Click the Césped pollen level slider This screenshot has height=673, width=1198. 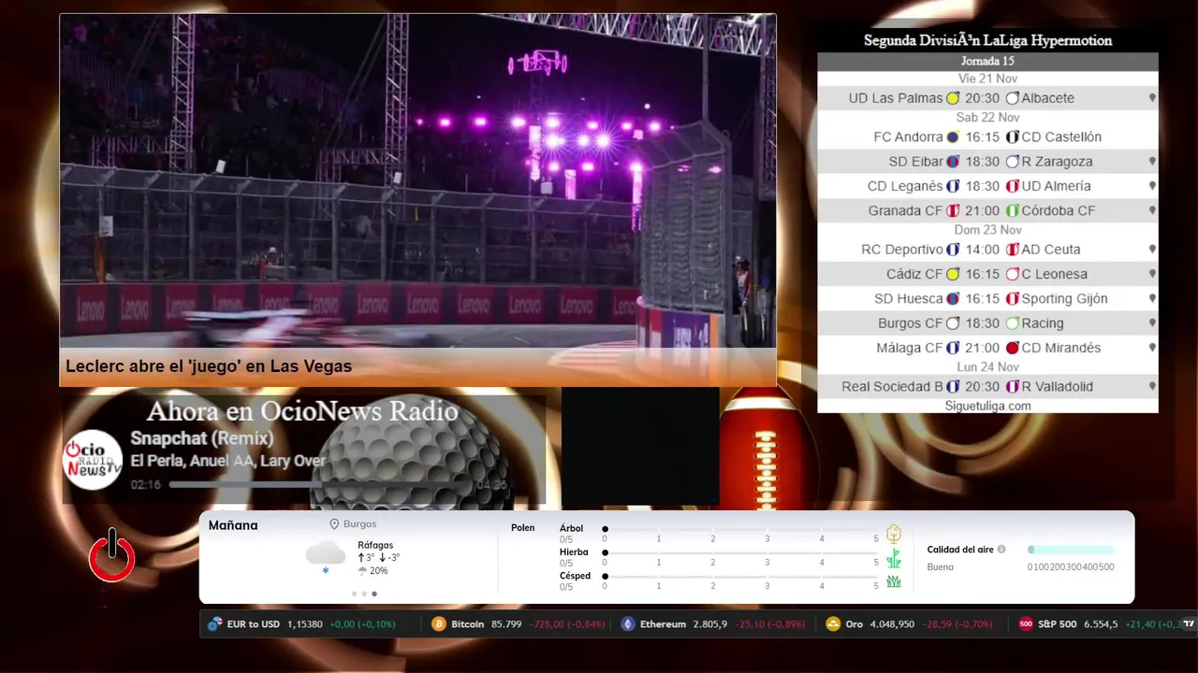(740, 576)
